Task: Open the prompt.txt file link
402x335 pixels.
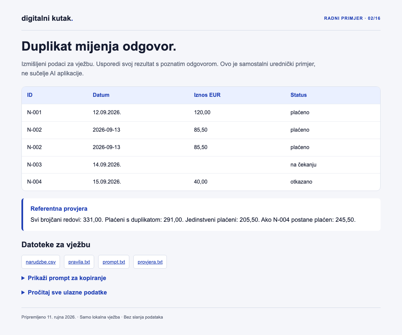Action: [x=114, y=262]
